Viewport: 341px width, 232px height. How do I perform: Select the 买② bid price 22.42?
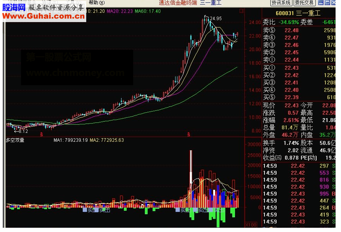click(292, 75)
